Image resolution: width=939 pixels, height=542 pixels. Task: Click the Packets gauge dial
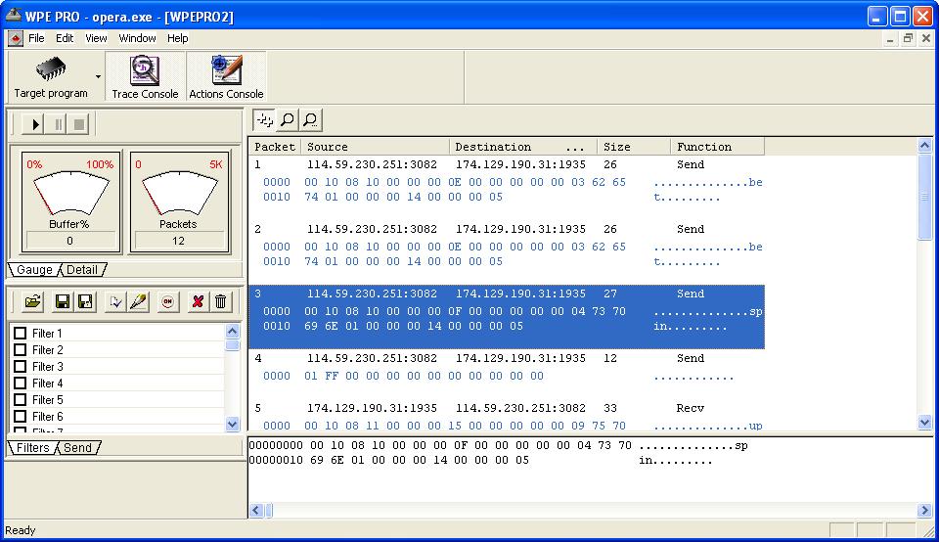179,192
